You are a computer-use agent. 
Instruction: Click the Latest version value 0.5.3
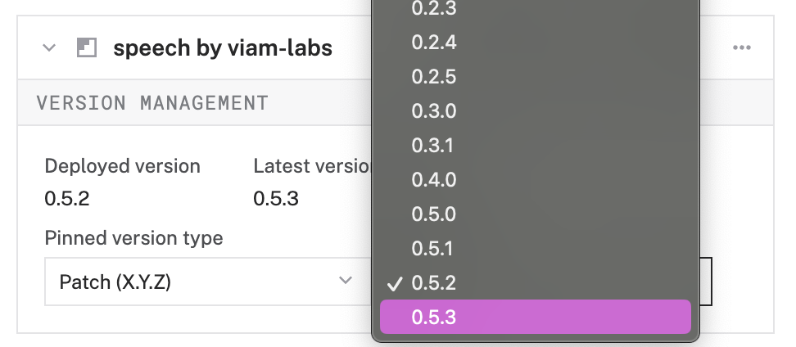(x=276, y=199)
